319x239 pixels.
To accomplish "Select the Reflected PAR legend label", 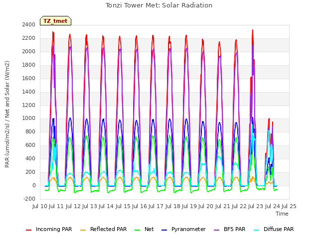I will 109,229.
